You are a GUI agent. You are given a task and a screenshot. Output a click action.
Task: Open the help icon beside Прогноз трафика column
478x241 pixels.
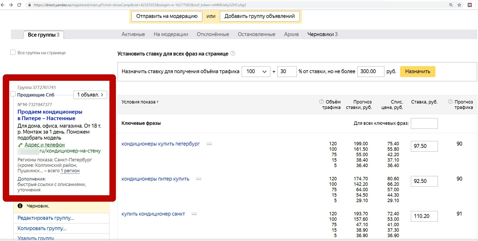pyautogui.click(x=450, y=102)
